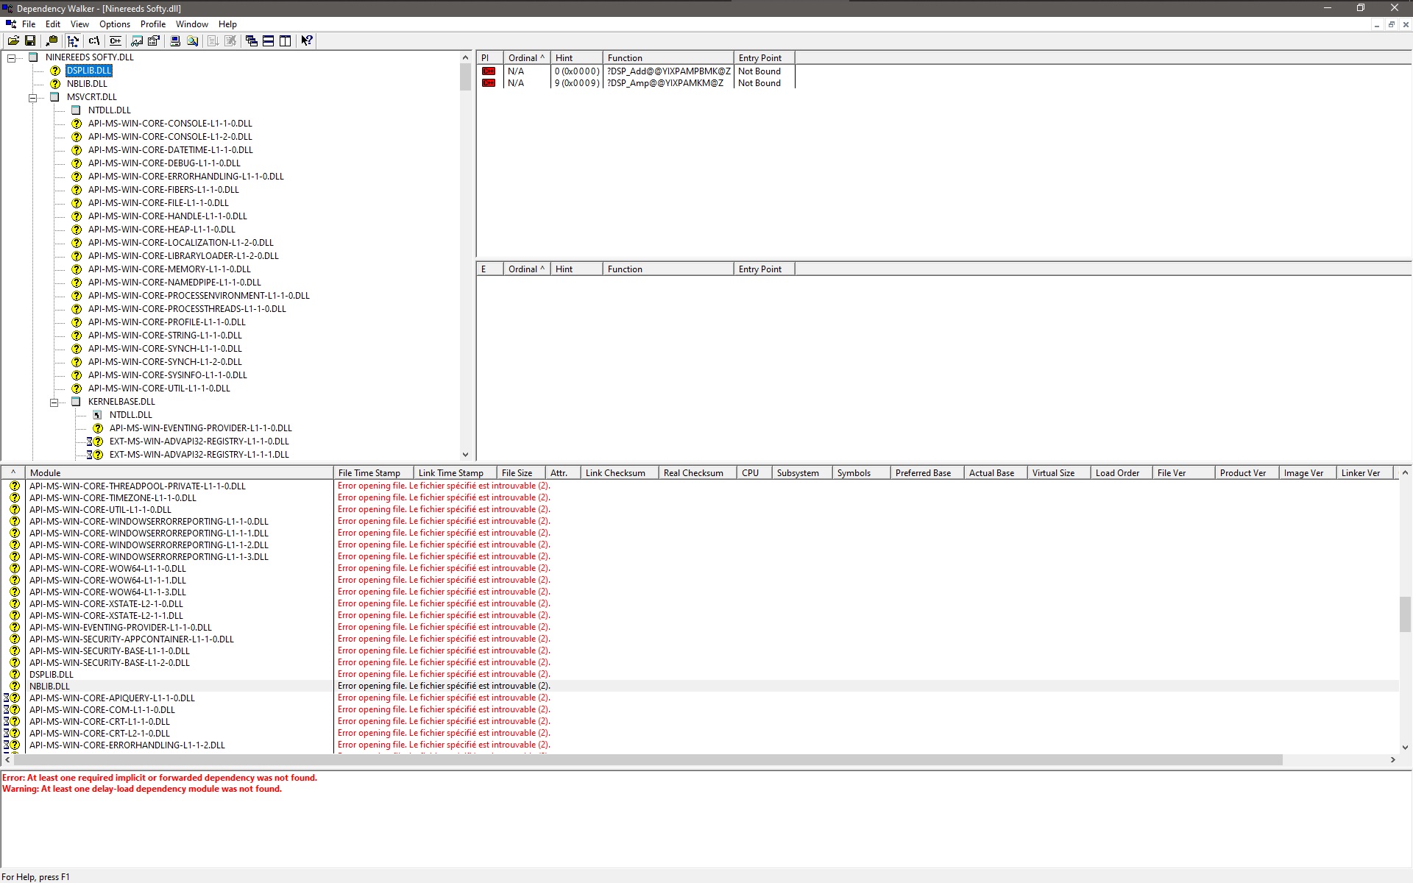Select API-MS-WIN-CORE-WOW64-L1-1-0.DLL module row
The width and height of the screenshot is (1413, 883).
coord(107,568)
